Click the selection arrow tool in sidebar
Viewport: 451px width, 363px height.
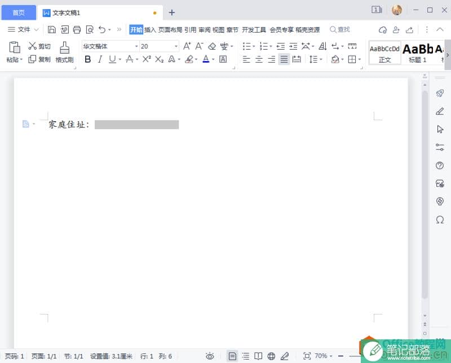point(440,130)
